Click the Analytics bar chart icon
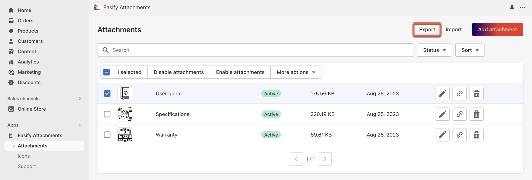The height and width of the screenshot is (180, 532). (x=11, y=62)
